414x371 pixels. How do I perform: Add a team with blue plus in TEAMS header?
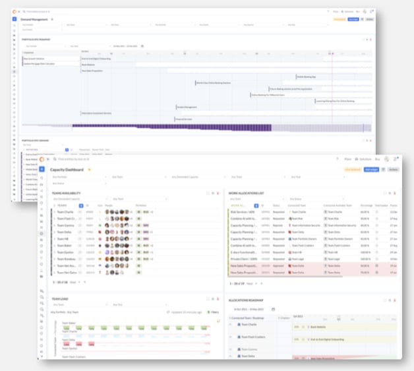pyautogui.click(x=81, y=205)
